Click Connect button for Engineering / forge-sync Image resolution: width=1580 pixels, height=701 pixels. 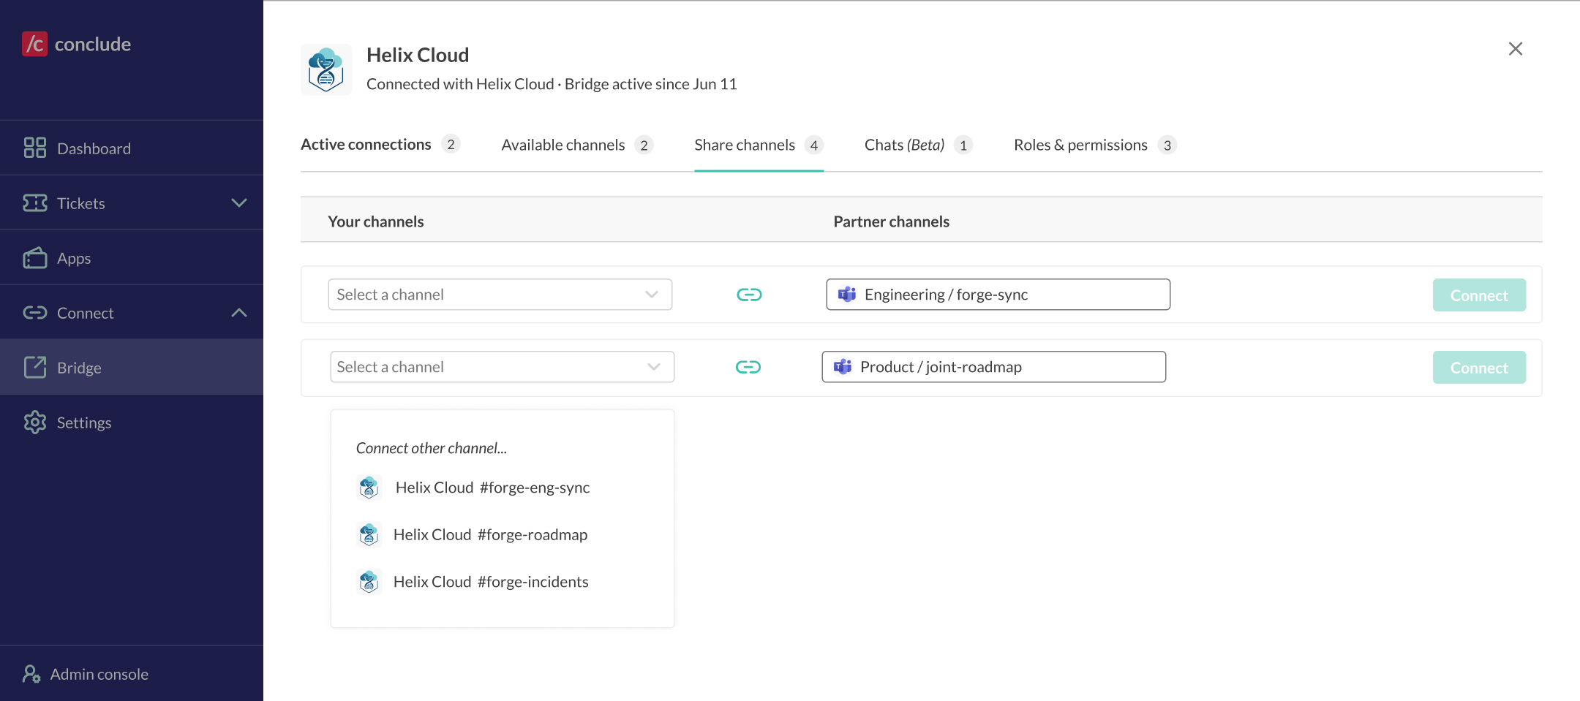(x=1479, y=295)
